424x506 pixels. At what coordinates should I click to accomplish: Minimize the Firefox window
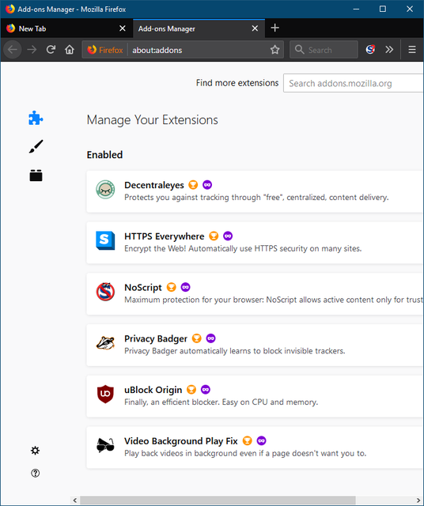356,9
